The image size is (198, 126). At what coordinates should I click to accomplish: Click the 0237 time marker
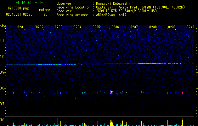tap(134, 27)
